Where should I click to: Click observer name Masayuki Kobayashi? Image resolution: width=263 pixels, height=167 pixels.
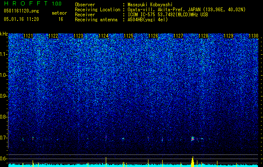[150, 5]
